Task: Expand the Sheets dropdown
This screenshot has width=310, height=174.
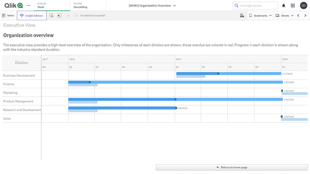Action: 287,15
